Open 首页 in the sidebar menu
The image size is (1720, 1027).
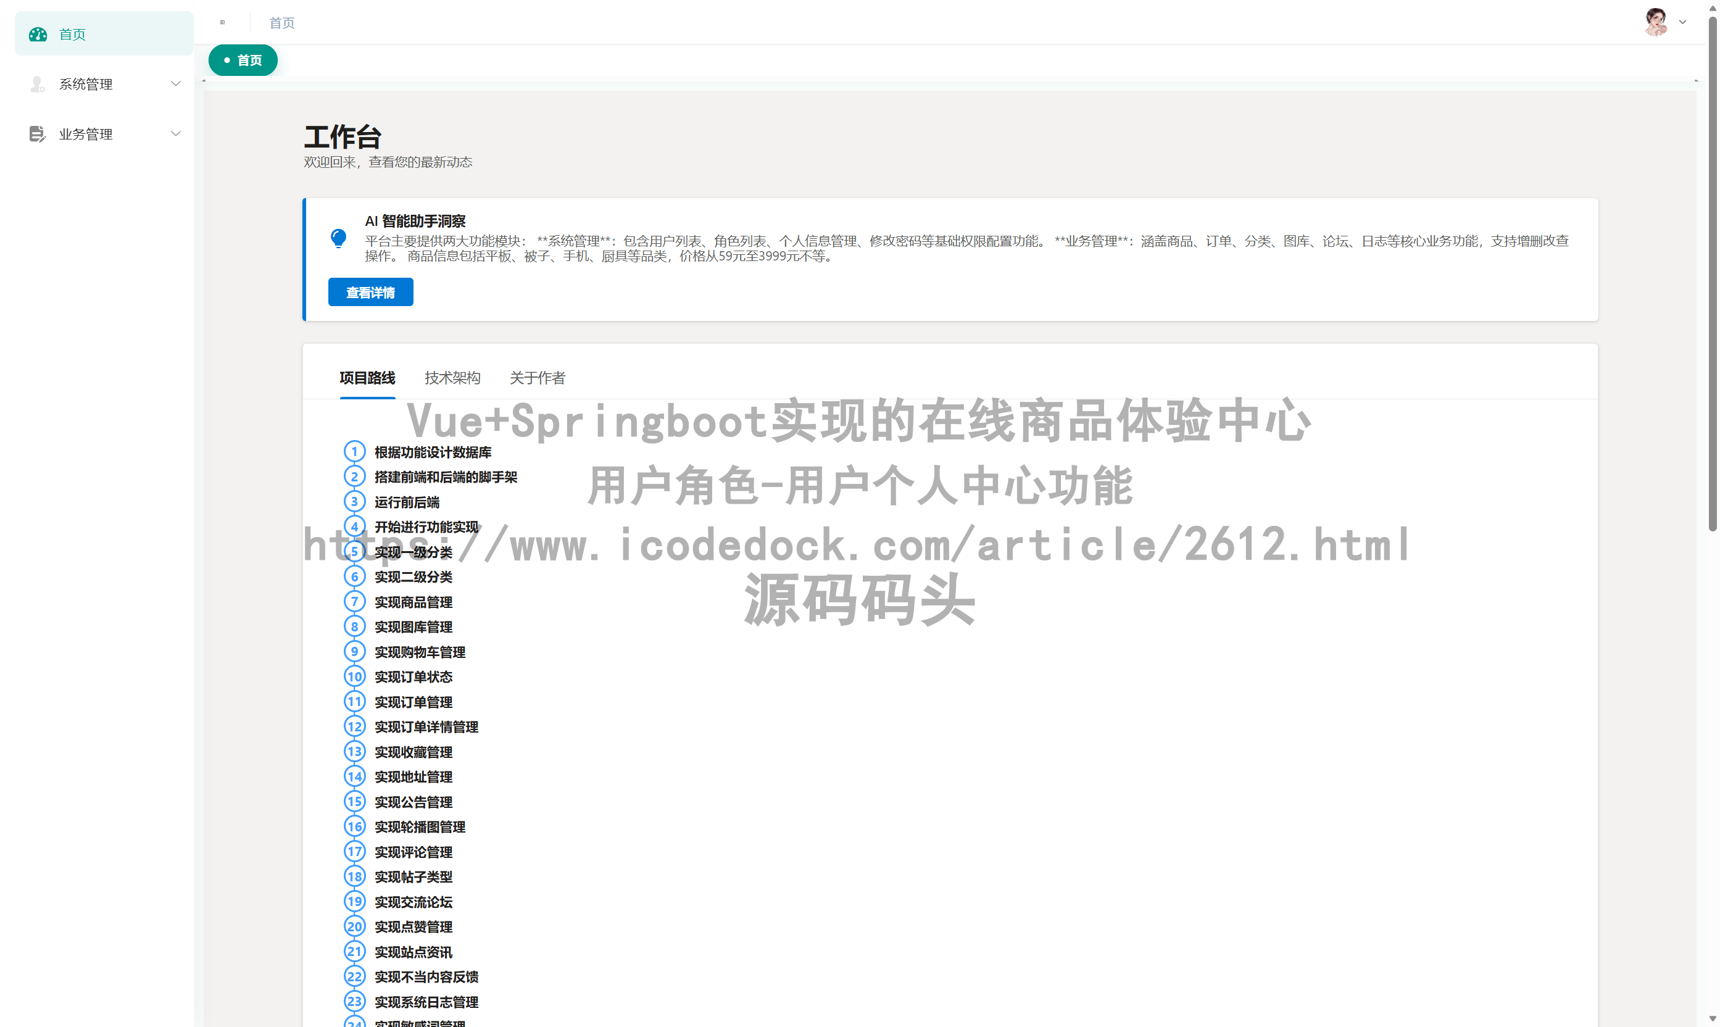[73, 34]
